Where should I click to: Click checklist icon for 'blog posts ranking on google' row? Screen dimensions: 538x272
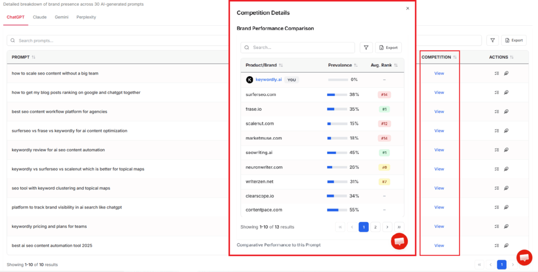(497, 92)
